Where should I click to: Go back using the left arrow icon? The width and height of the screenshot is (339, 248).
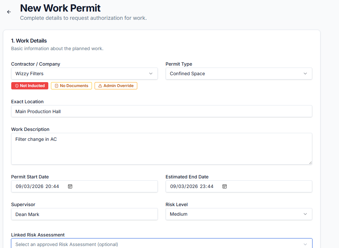(x=9, y=12)
